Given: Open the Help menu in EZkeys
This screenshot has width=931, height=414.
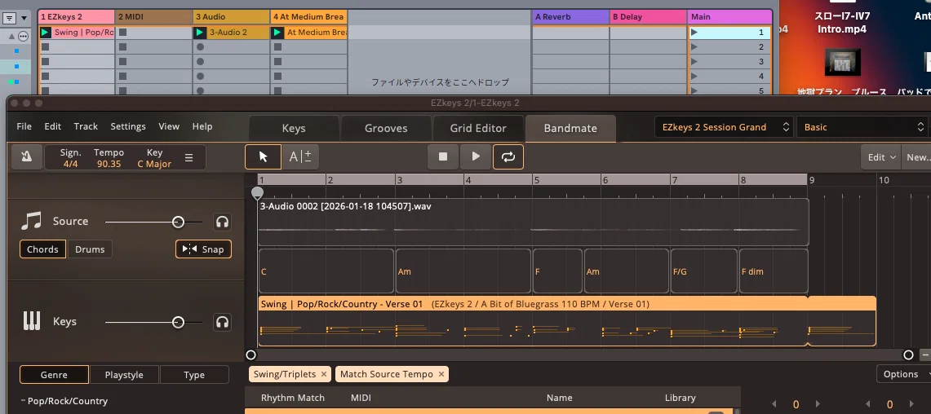Looking at the screenshot, I should click(x=202, y=126).
